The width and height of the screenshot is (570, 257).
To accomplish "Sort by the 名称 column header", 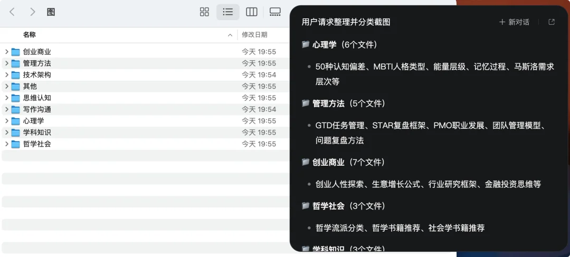I will pyautogui.click(x=30, y=35).
